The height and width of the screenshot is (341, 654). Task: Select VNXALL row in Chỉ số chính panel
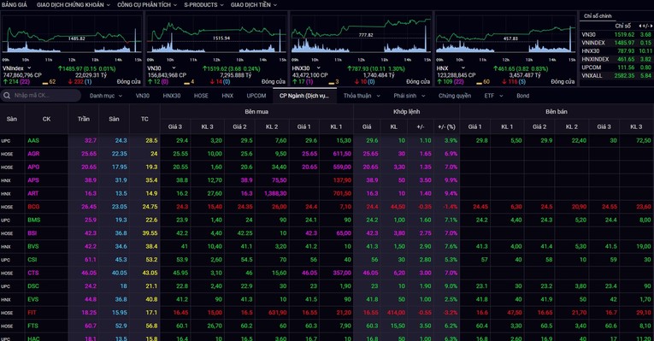tap(616, 75)
